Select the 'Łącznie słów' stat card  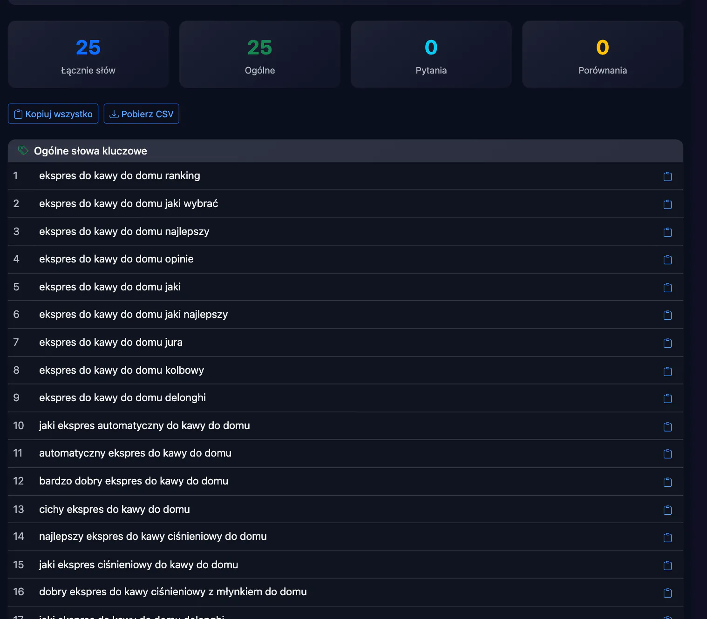(x=88, y=54)
